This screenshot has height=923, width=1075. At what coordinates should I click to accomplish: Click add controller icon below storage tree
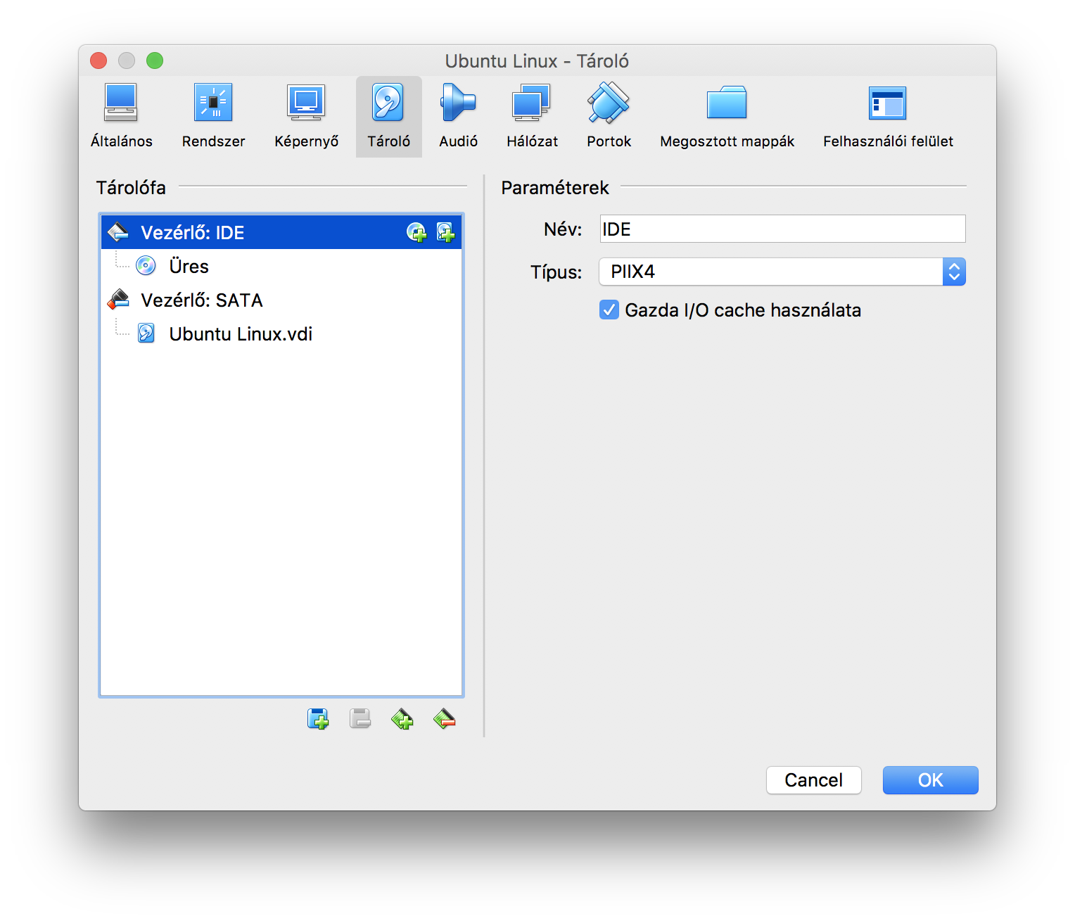click(x=402, y=718)
